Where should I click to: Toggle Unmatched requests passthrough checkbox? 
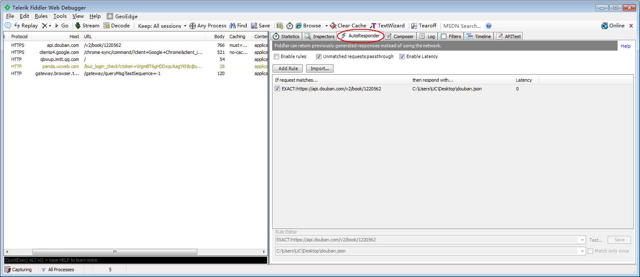tap(319, 56)
